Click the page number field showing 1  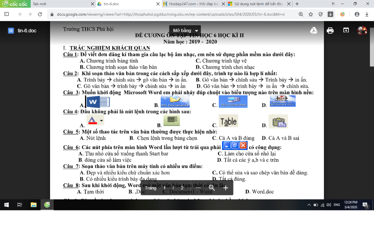164,188
